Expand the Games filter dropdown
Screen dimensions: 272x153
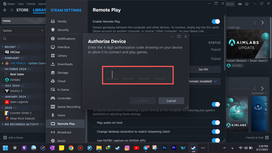23,31
